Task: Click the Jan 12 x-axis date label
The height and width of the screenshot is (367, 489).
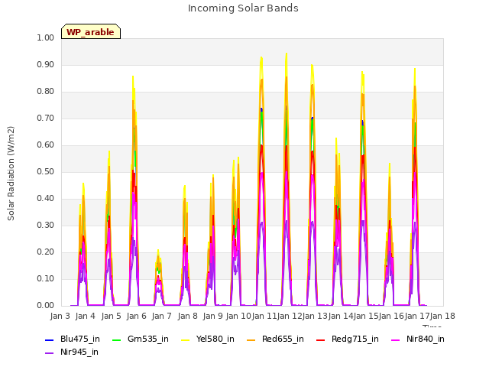Action: point(290,316)
